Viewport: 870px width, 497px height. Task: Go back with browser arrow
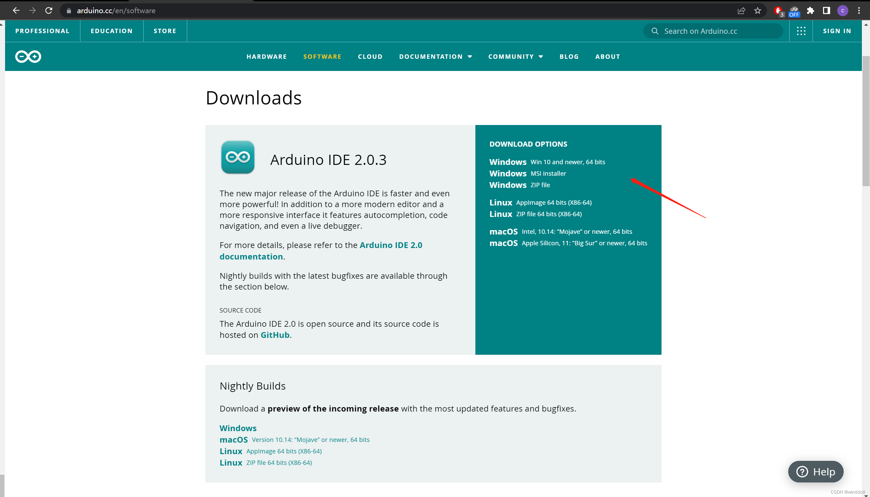[x=16, y=10]
